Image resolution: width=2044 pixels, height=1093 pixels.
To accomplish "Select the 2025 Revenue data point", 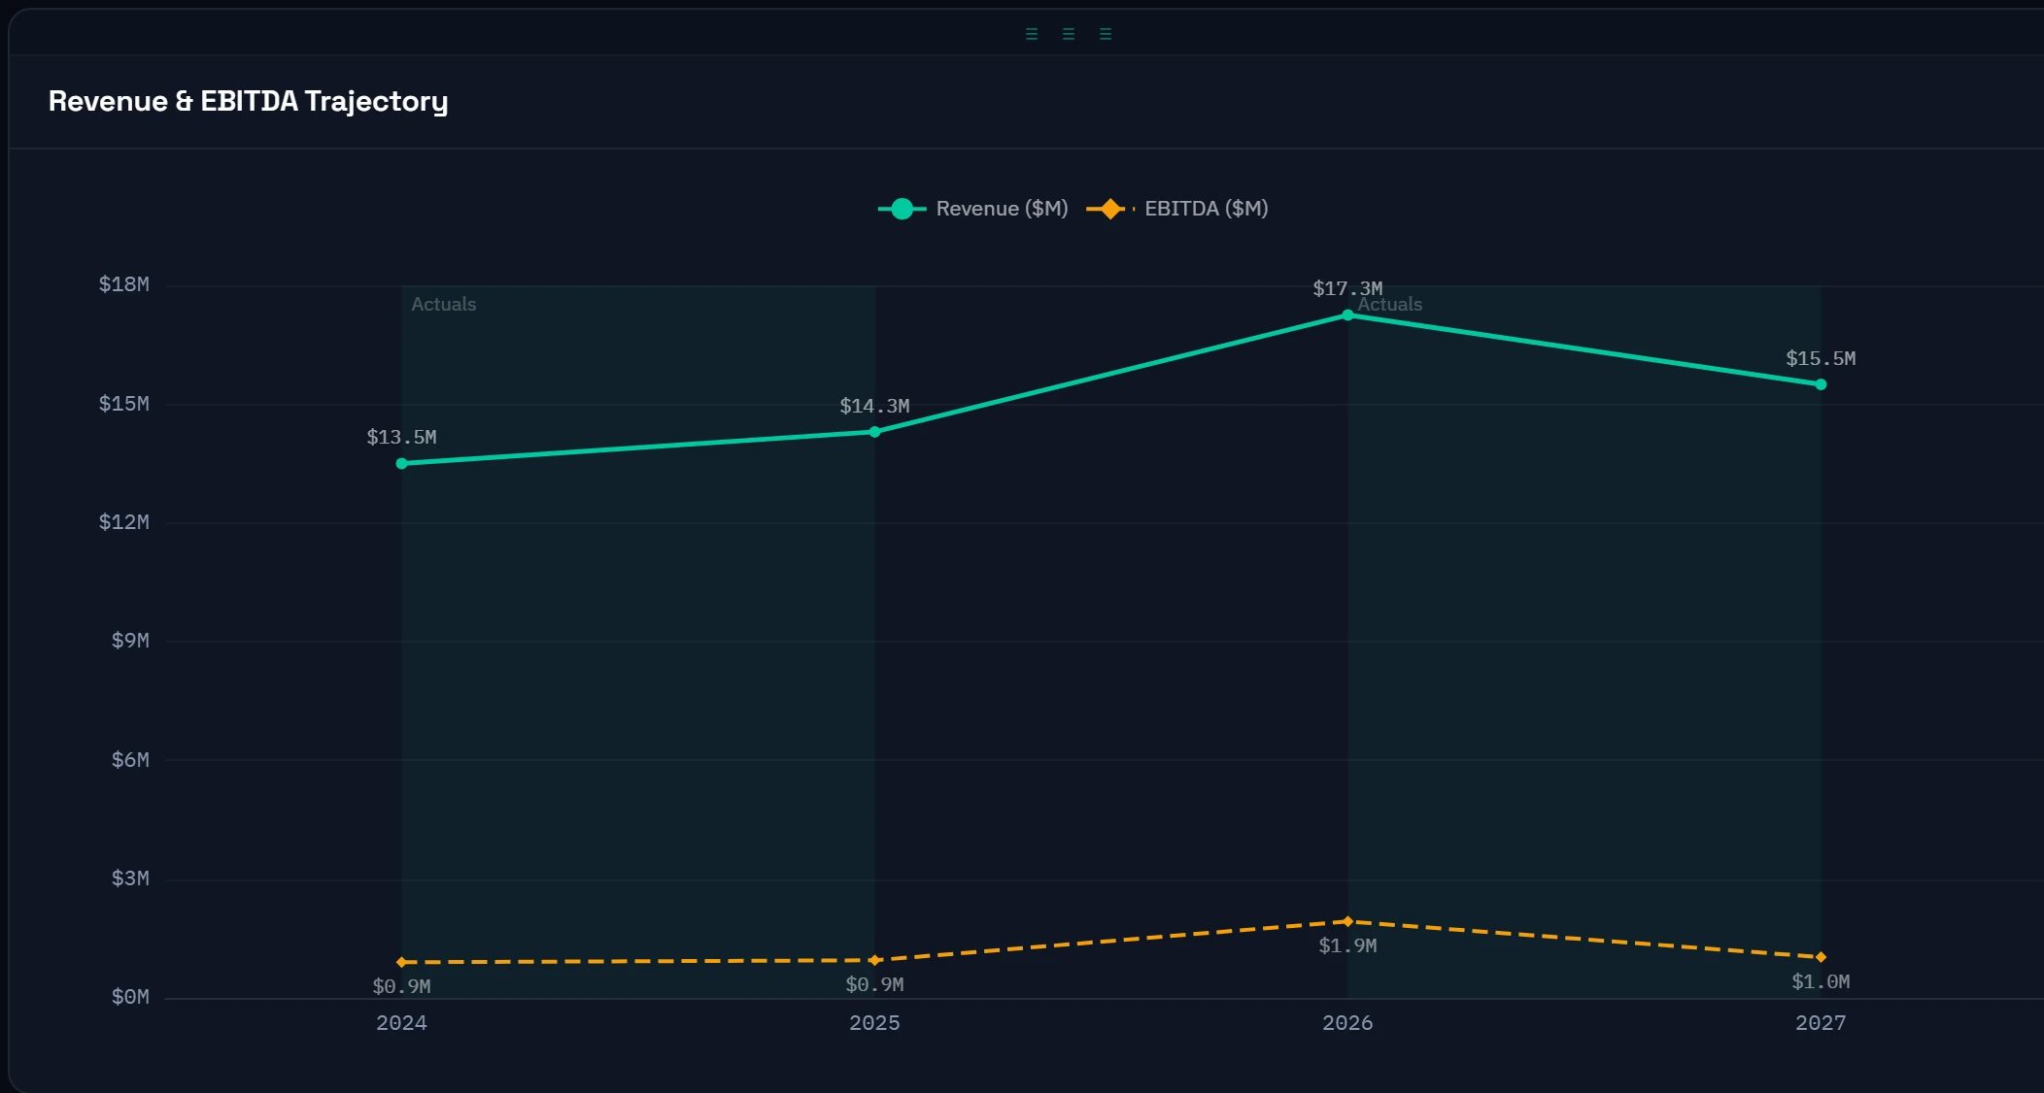I will point(874,432).
